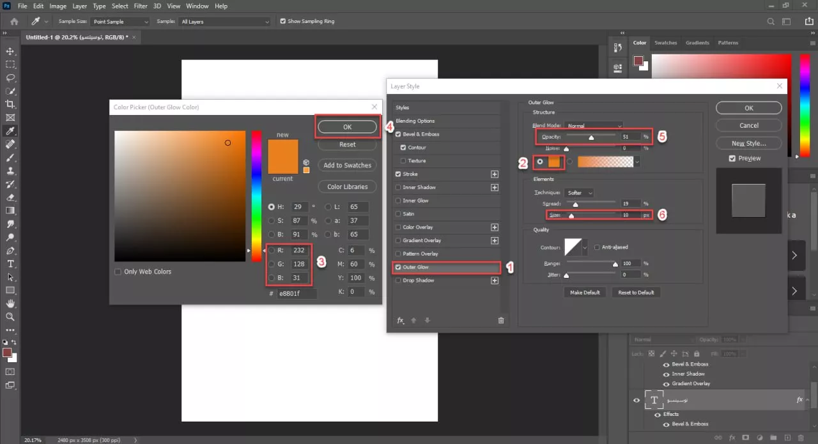This screenshot has width=818, height=444.
Task: Enable the Satin checkbox
Action: pyautogui.click(x=399, y=214)
